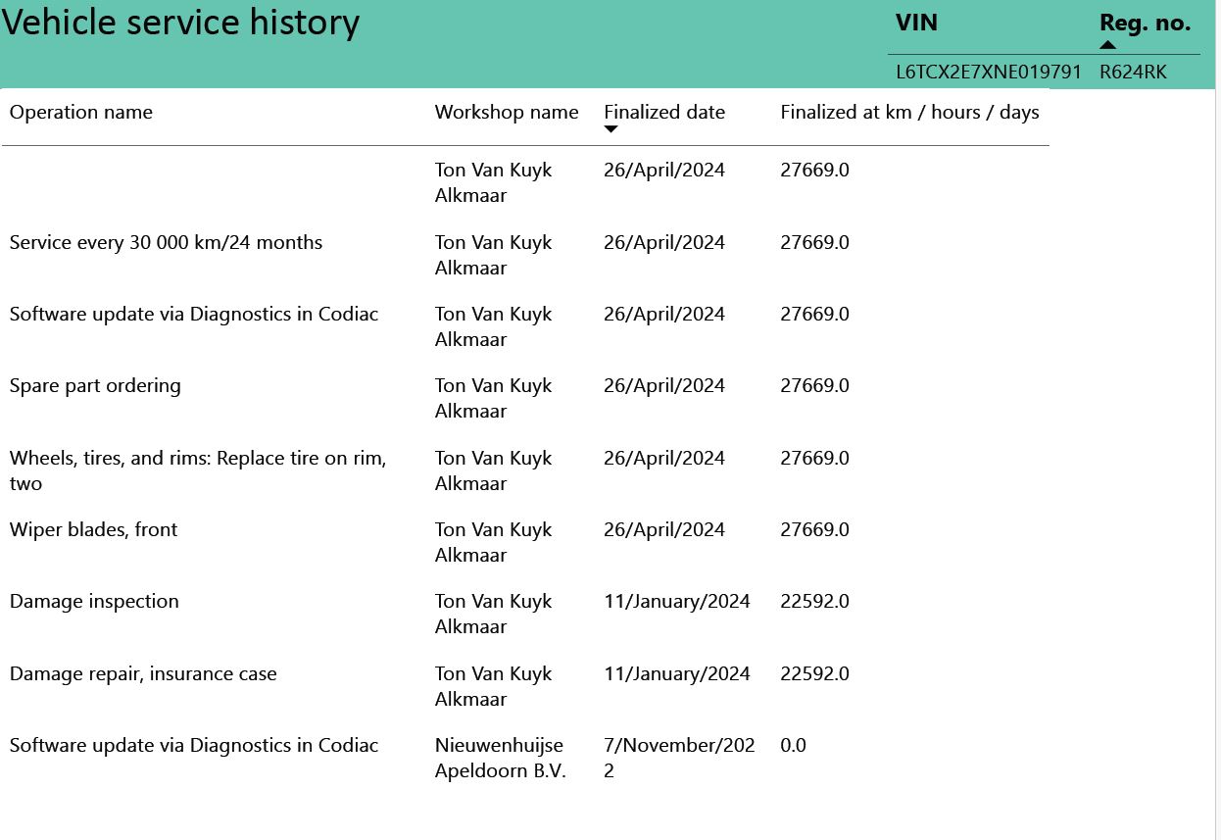
Task: Click 27669.0 in the Spare part ordering row
Action: coord(814,385)
